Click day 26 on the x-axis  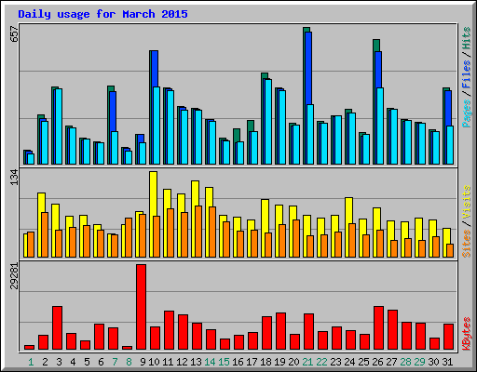pos(377,362)
